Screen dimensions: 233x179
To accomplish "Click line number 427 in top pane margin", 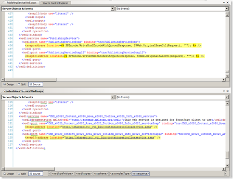I will (x=10, y=13).
